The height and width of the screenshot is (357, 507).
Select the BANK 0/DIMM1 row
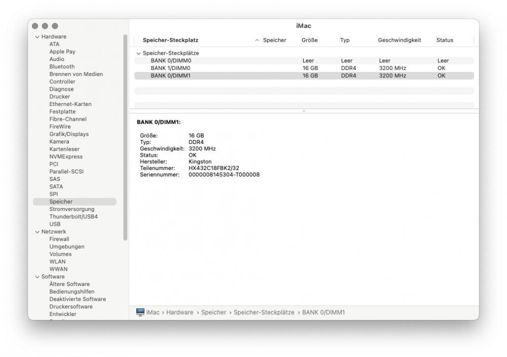coord(304,76)
